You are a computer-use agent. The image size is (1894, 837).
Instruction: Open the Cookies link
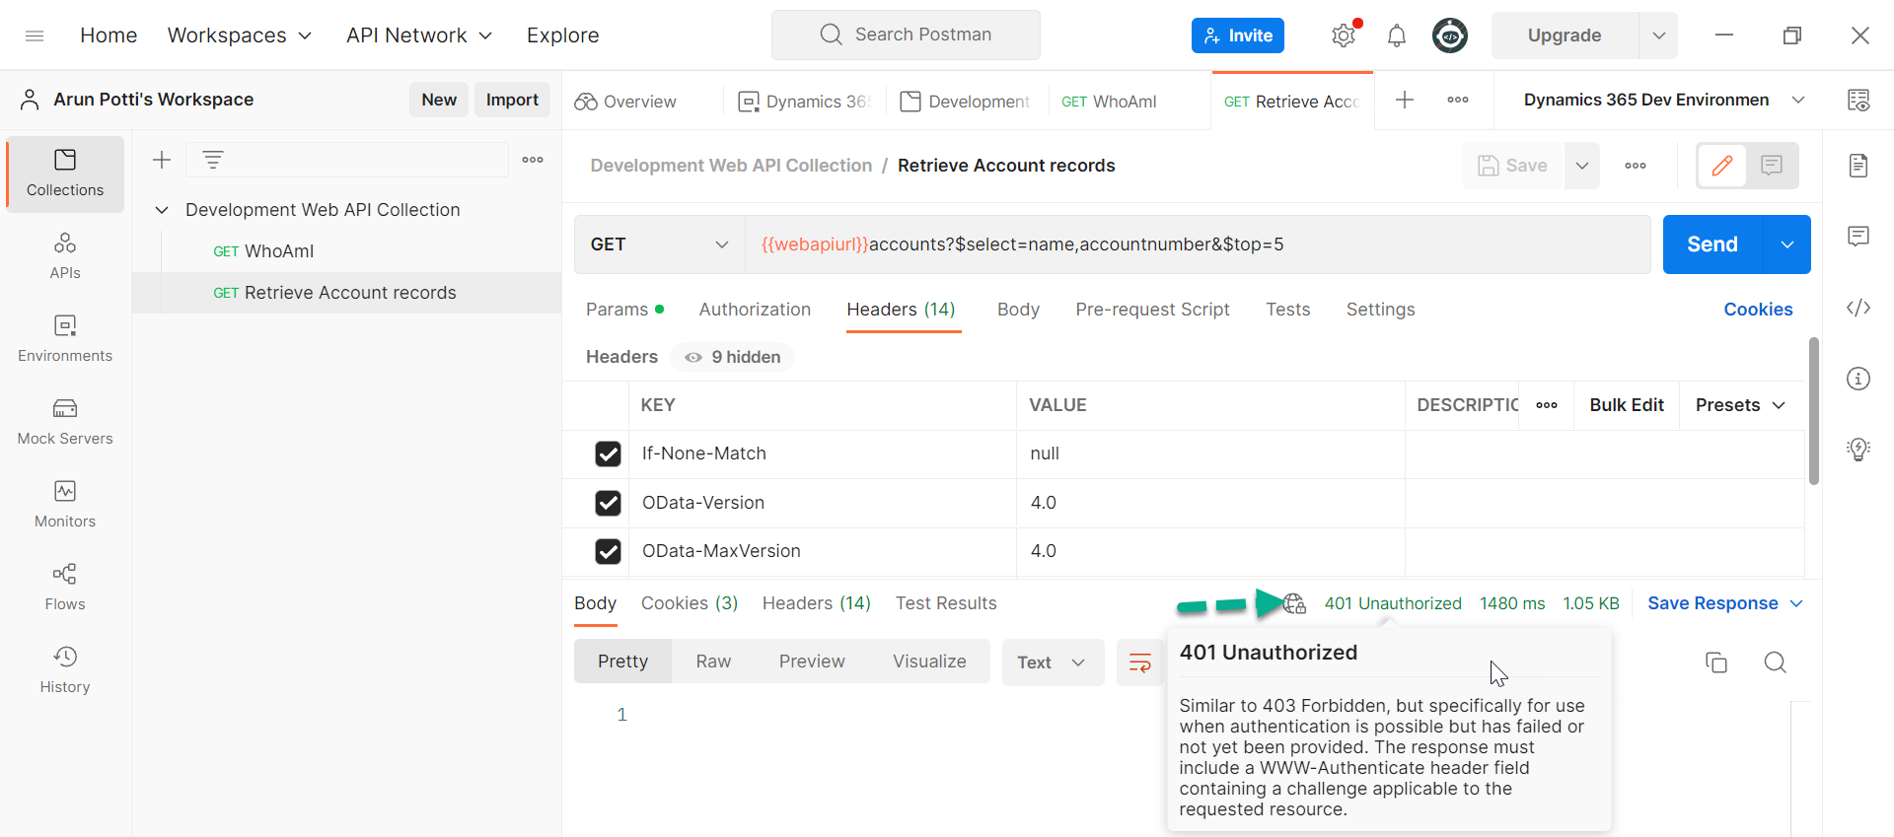tap(1758, 310)
